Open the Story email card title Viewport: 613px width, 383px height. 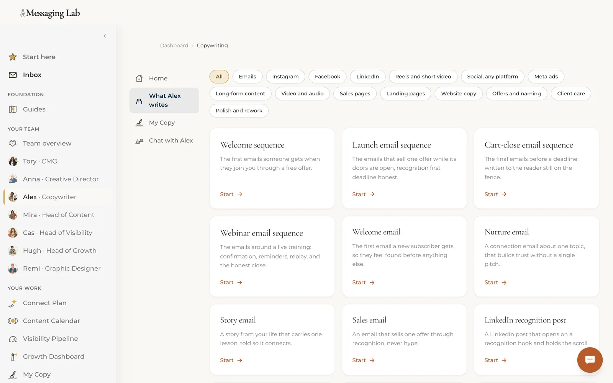238,320
